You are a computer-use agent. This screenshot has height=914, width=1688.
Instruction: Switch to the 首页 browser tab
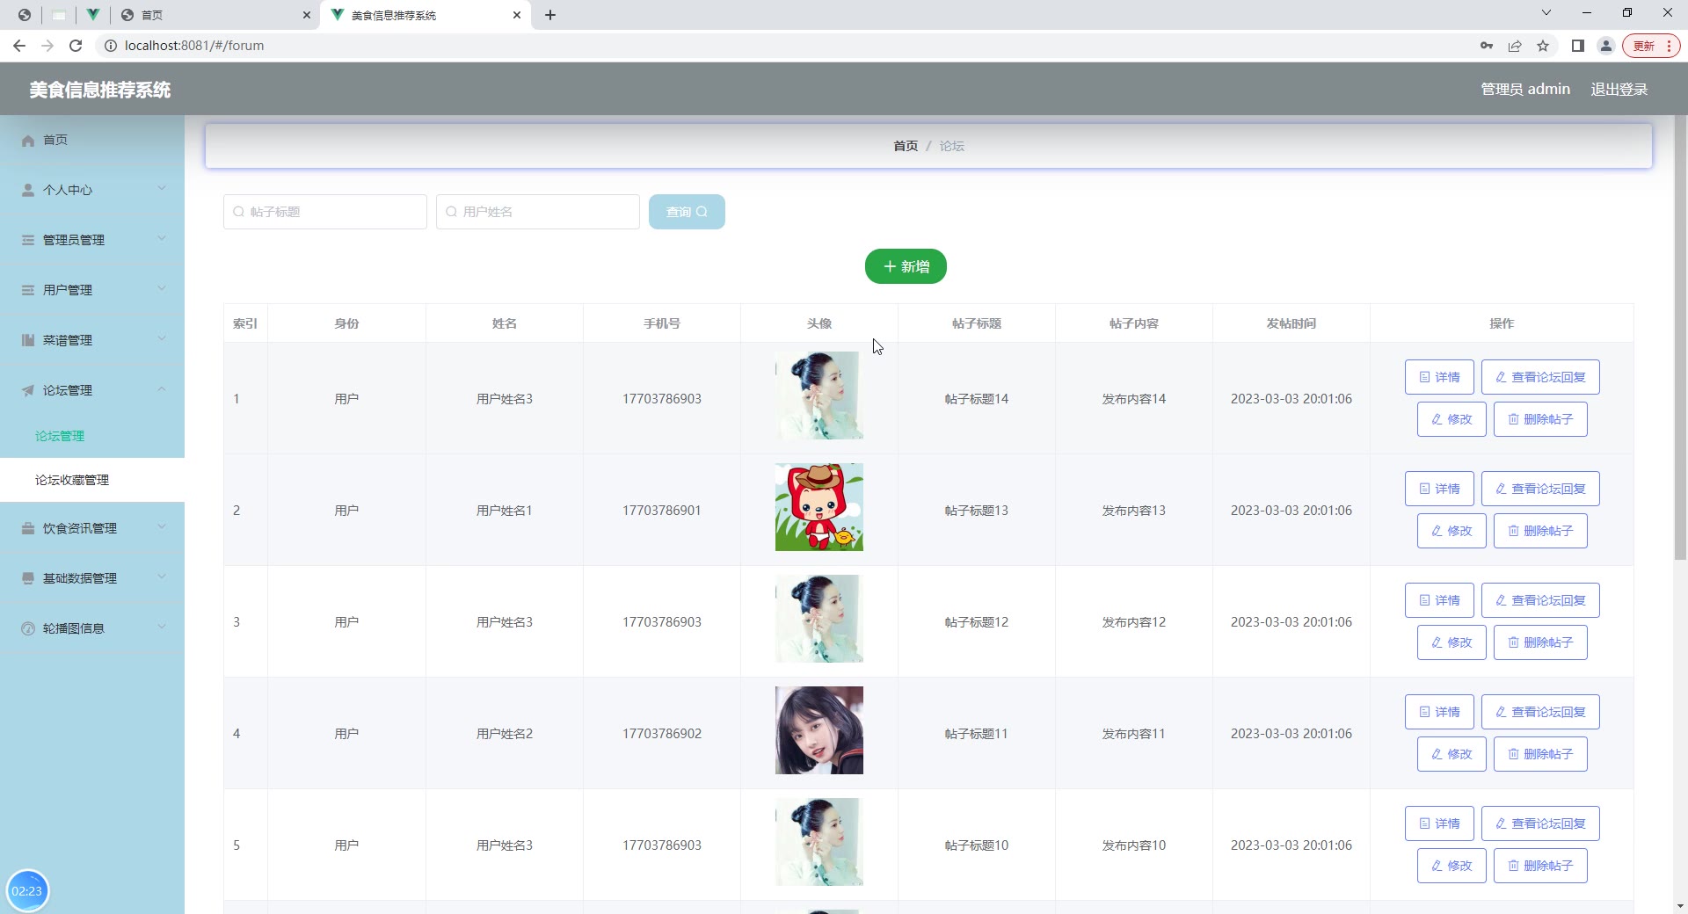pos(215,15)
